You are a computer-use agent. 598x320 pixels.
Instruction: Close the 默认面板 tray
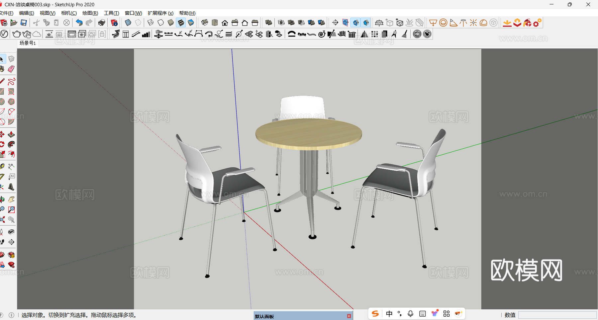tap(349, 316)
